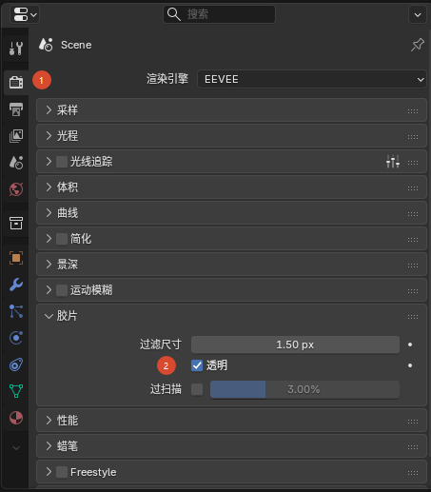Enable the 运动模糊 motion blur checkbox
This screenshot has width=431, height=492.
62,290
